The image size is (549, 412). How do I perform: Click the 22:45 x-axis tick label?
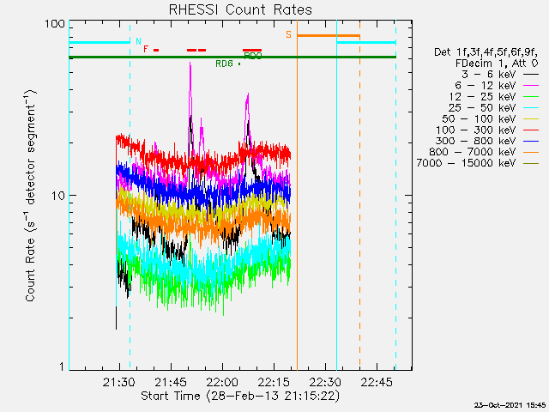coord(377,382)
